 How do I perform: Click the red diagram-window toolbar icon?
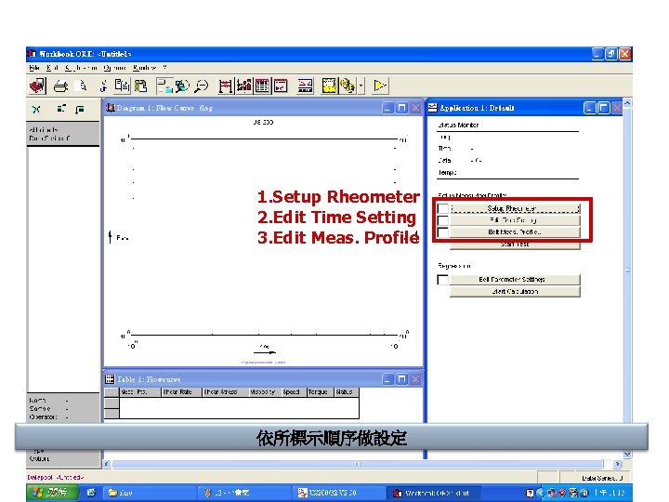pos(281,86)
